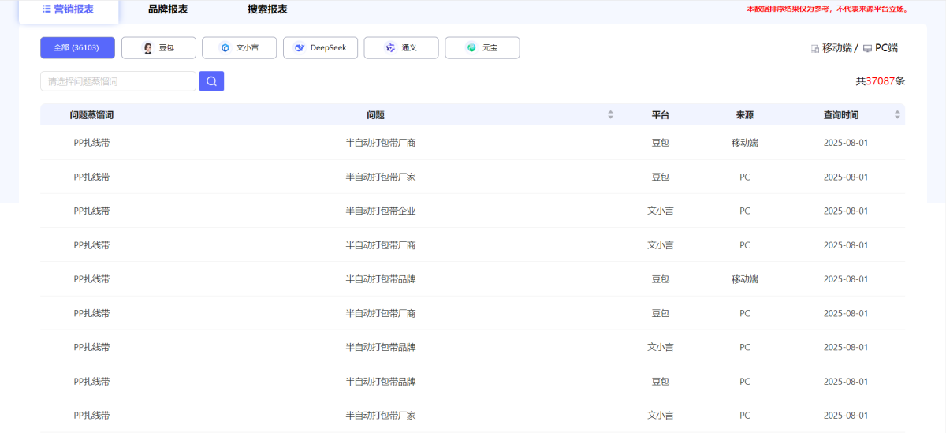Select the 移动端 source option
Screen dimensions: 946x433
pyautogui.click(x=836, y=48)
